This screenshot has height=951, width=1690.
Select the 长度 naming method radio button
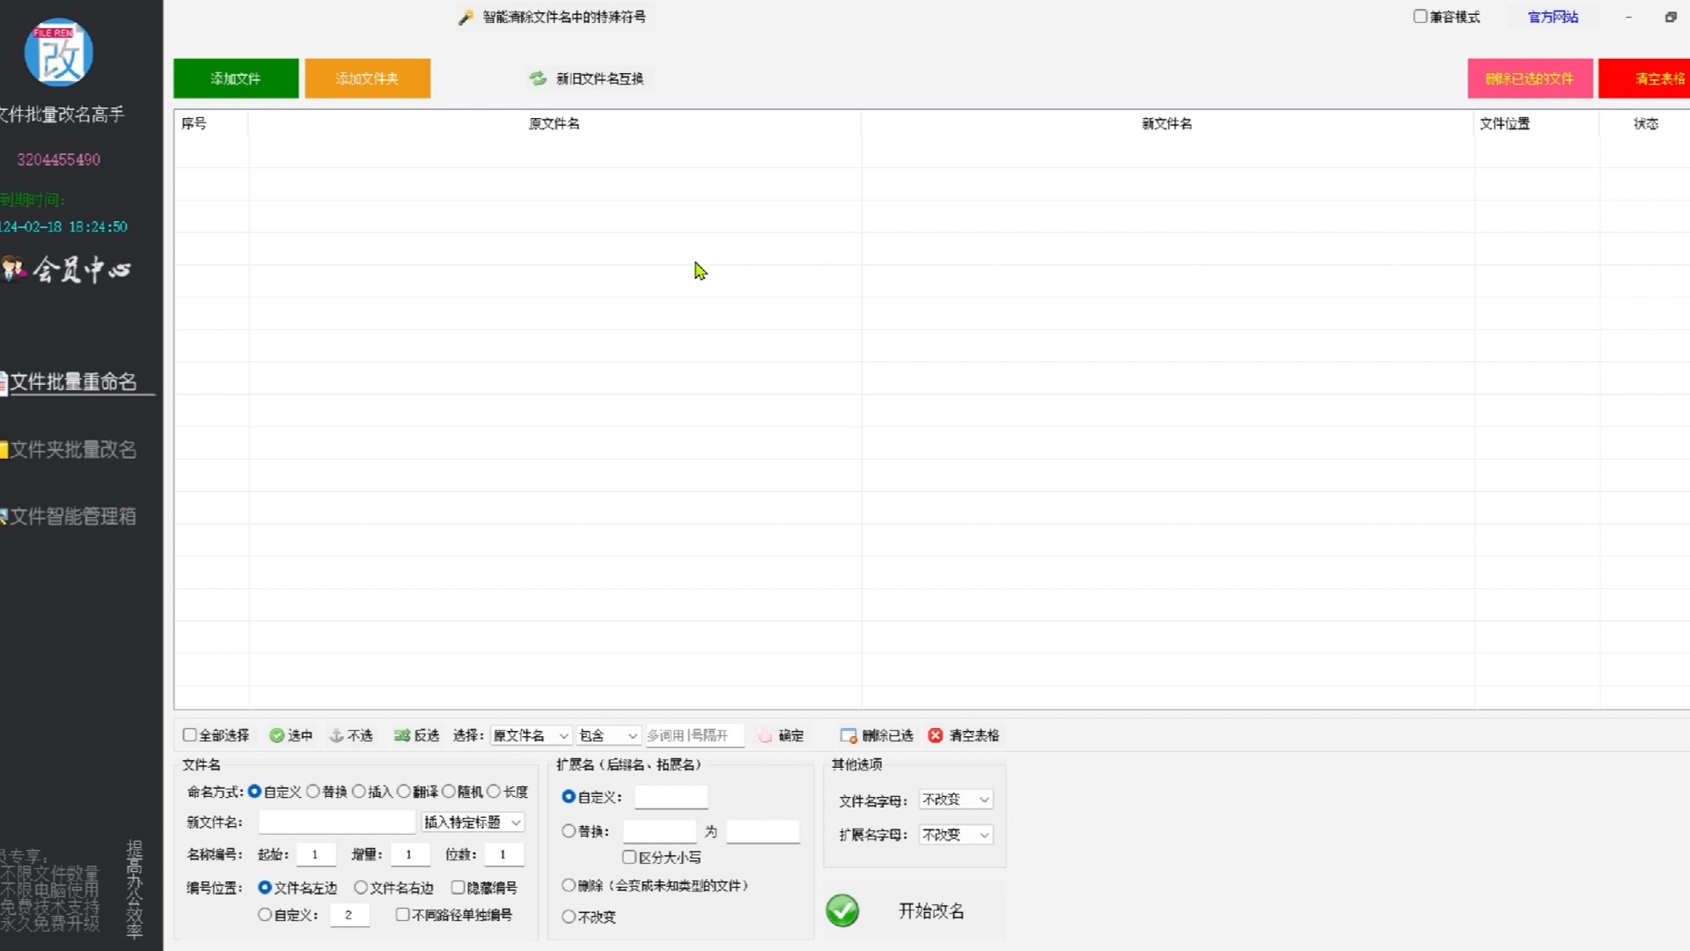(x=494, y=792)
